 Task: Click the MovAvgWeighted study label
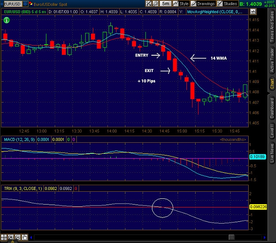click(x=214, y=12)
